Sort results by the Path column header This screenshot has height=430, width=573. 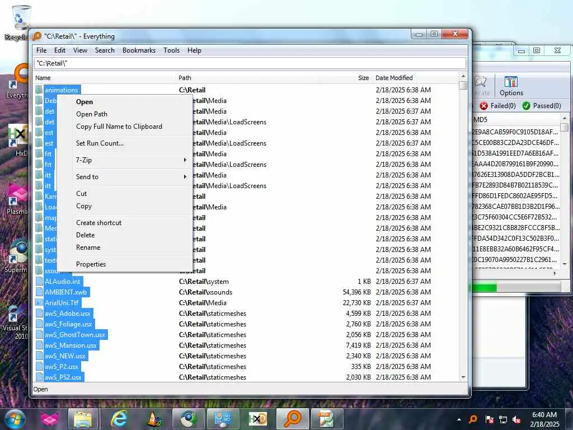(247, 78)
